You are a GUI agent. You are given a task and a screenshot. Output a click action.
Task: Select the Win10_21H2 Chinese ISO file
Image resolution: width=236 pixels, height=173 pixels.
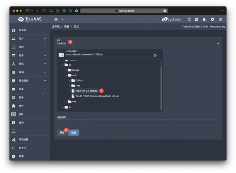point(96,96)
